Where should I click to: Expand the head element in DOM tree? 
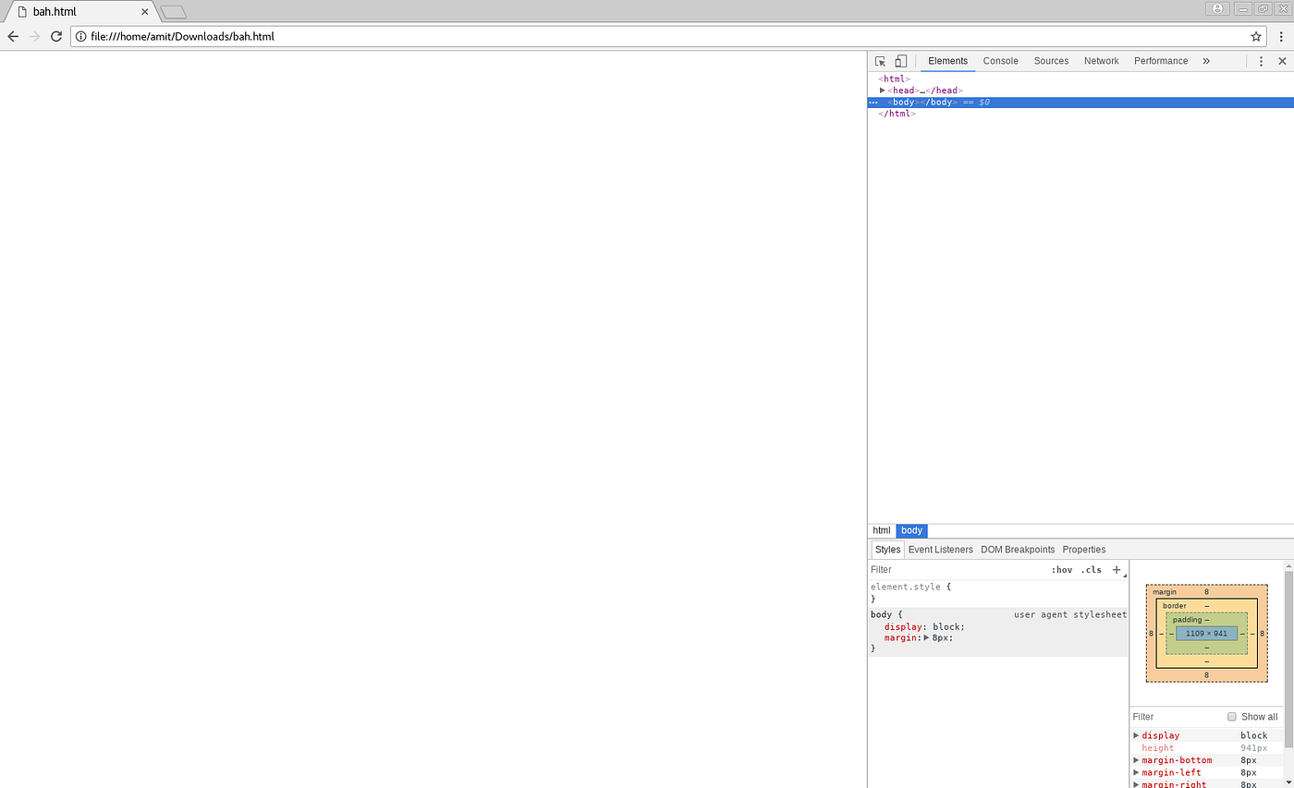pyautogui.click(x=884, y=90)
